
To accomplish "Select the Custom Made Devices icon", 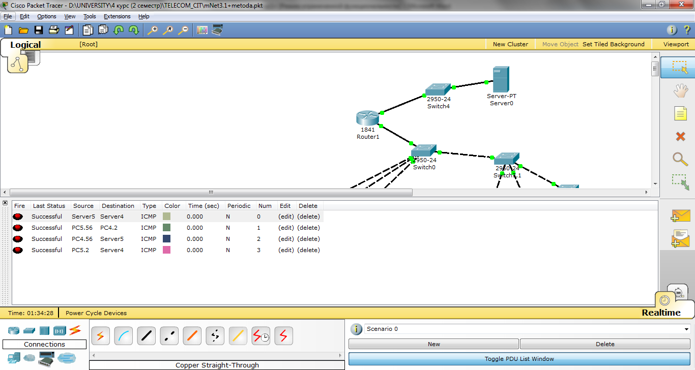I will (47, 359).
